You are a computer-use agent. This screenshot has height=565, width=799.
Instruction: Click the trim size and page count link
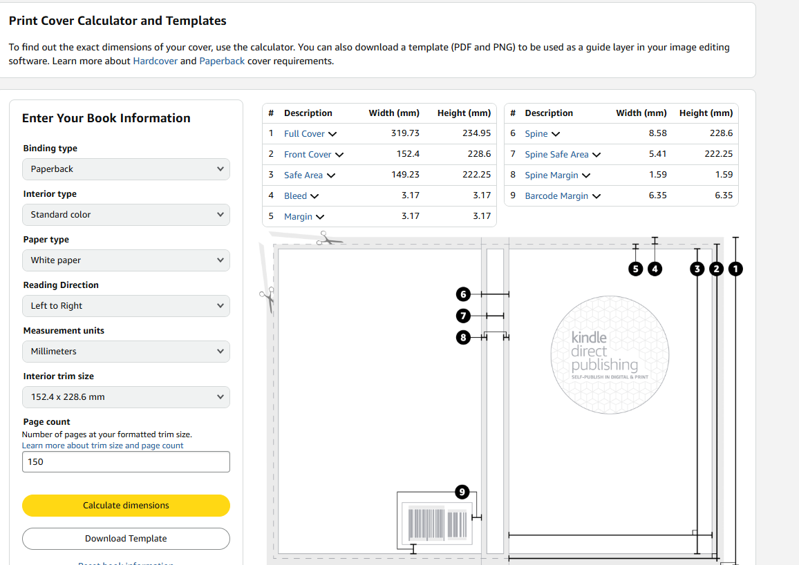tap(102, 445)
